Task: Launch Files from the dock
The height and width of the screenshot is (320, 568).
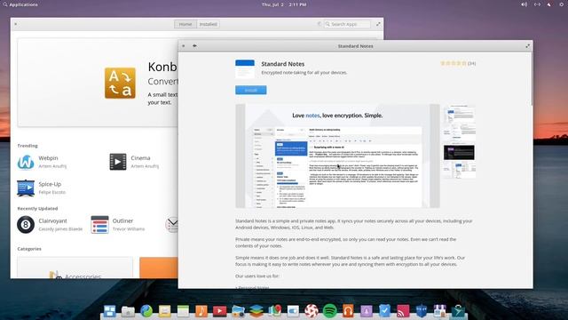Action: [x=128, y=311]
